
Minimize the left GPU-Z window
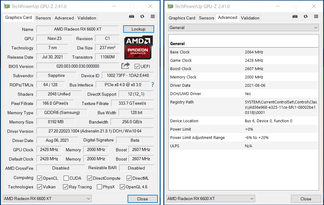point(114,6)
